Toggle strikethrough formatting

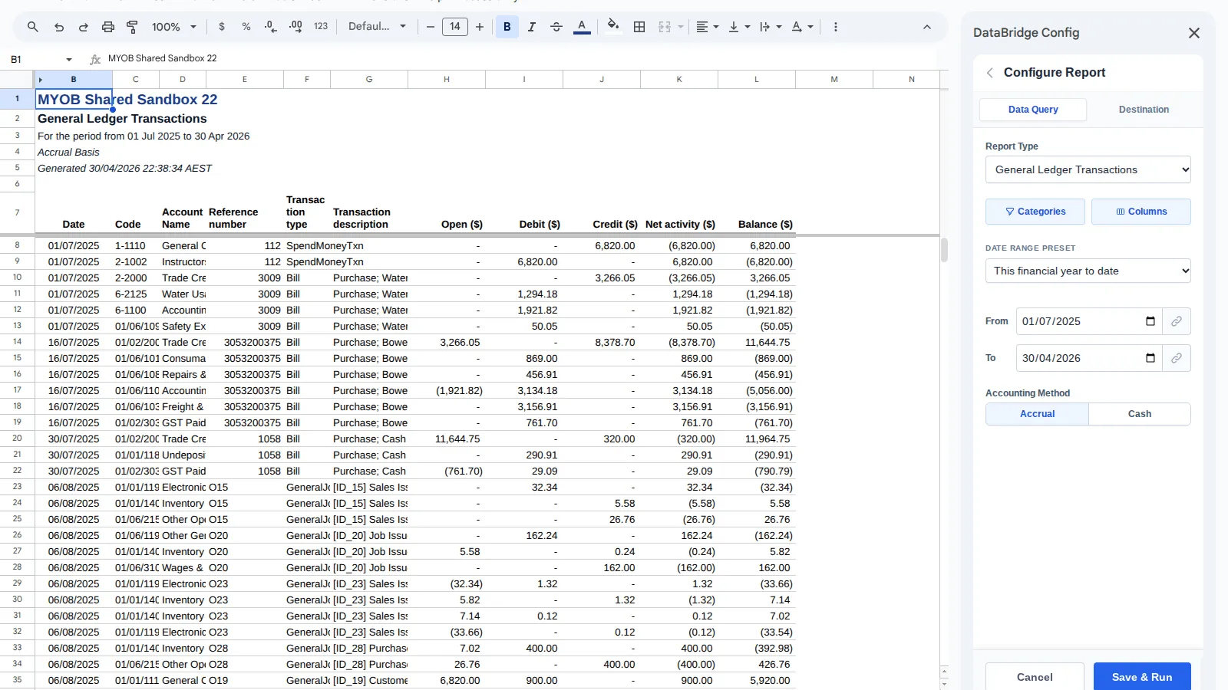click(x=556, y=27)
